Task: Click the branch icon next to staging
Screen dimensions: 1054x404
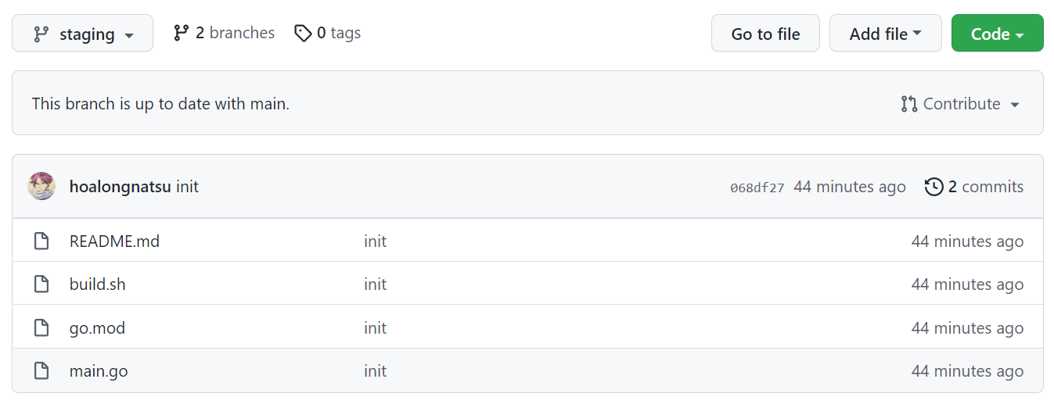Action: click(41, 34)
